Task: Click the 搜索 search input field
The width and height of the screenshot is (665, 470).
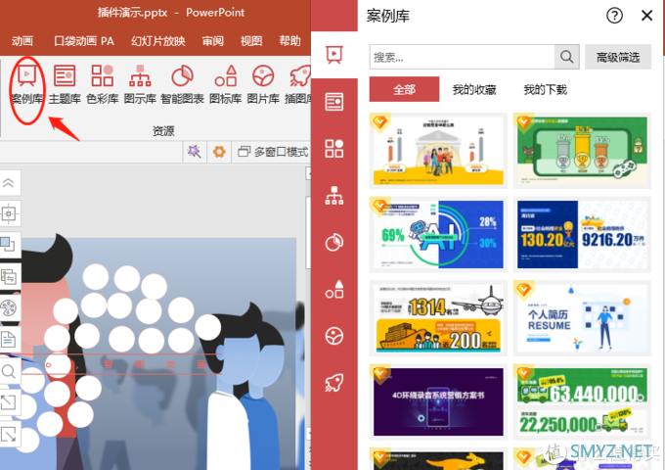Action: coord(462,56)
